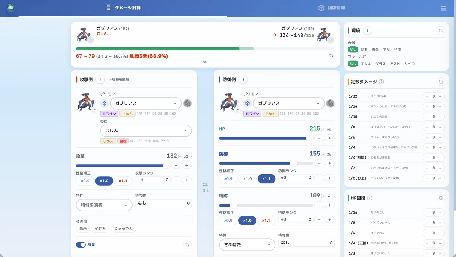The width and height of the screenshot is (456, 257).
Task: Select 特防 nature modifier ×1.1
Action: 266,220
